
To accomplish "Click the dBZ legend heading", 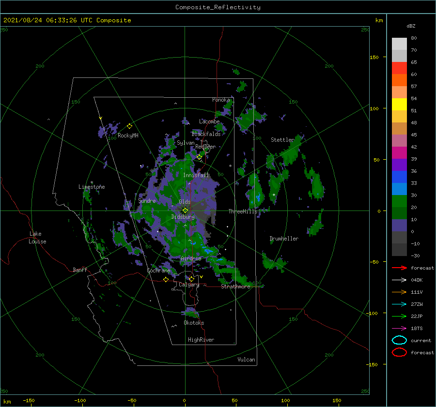I will 411,26.
